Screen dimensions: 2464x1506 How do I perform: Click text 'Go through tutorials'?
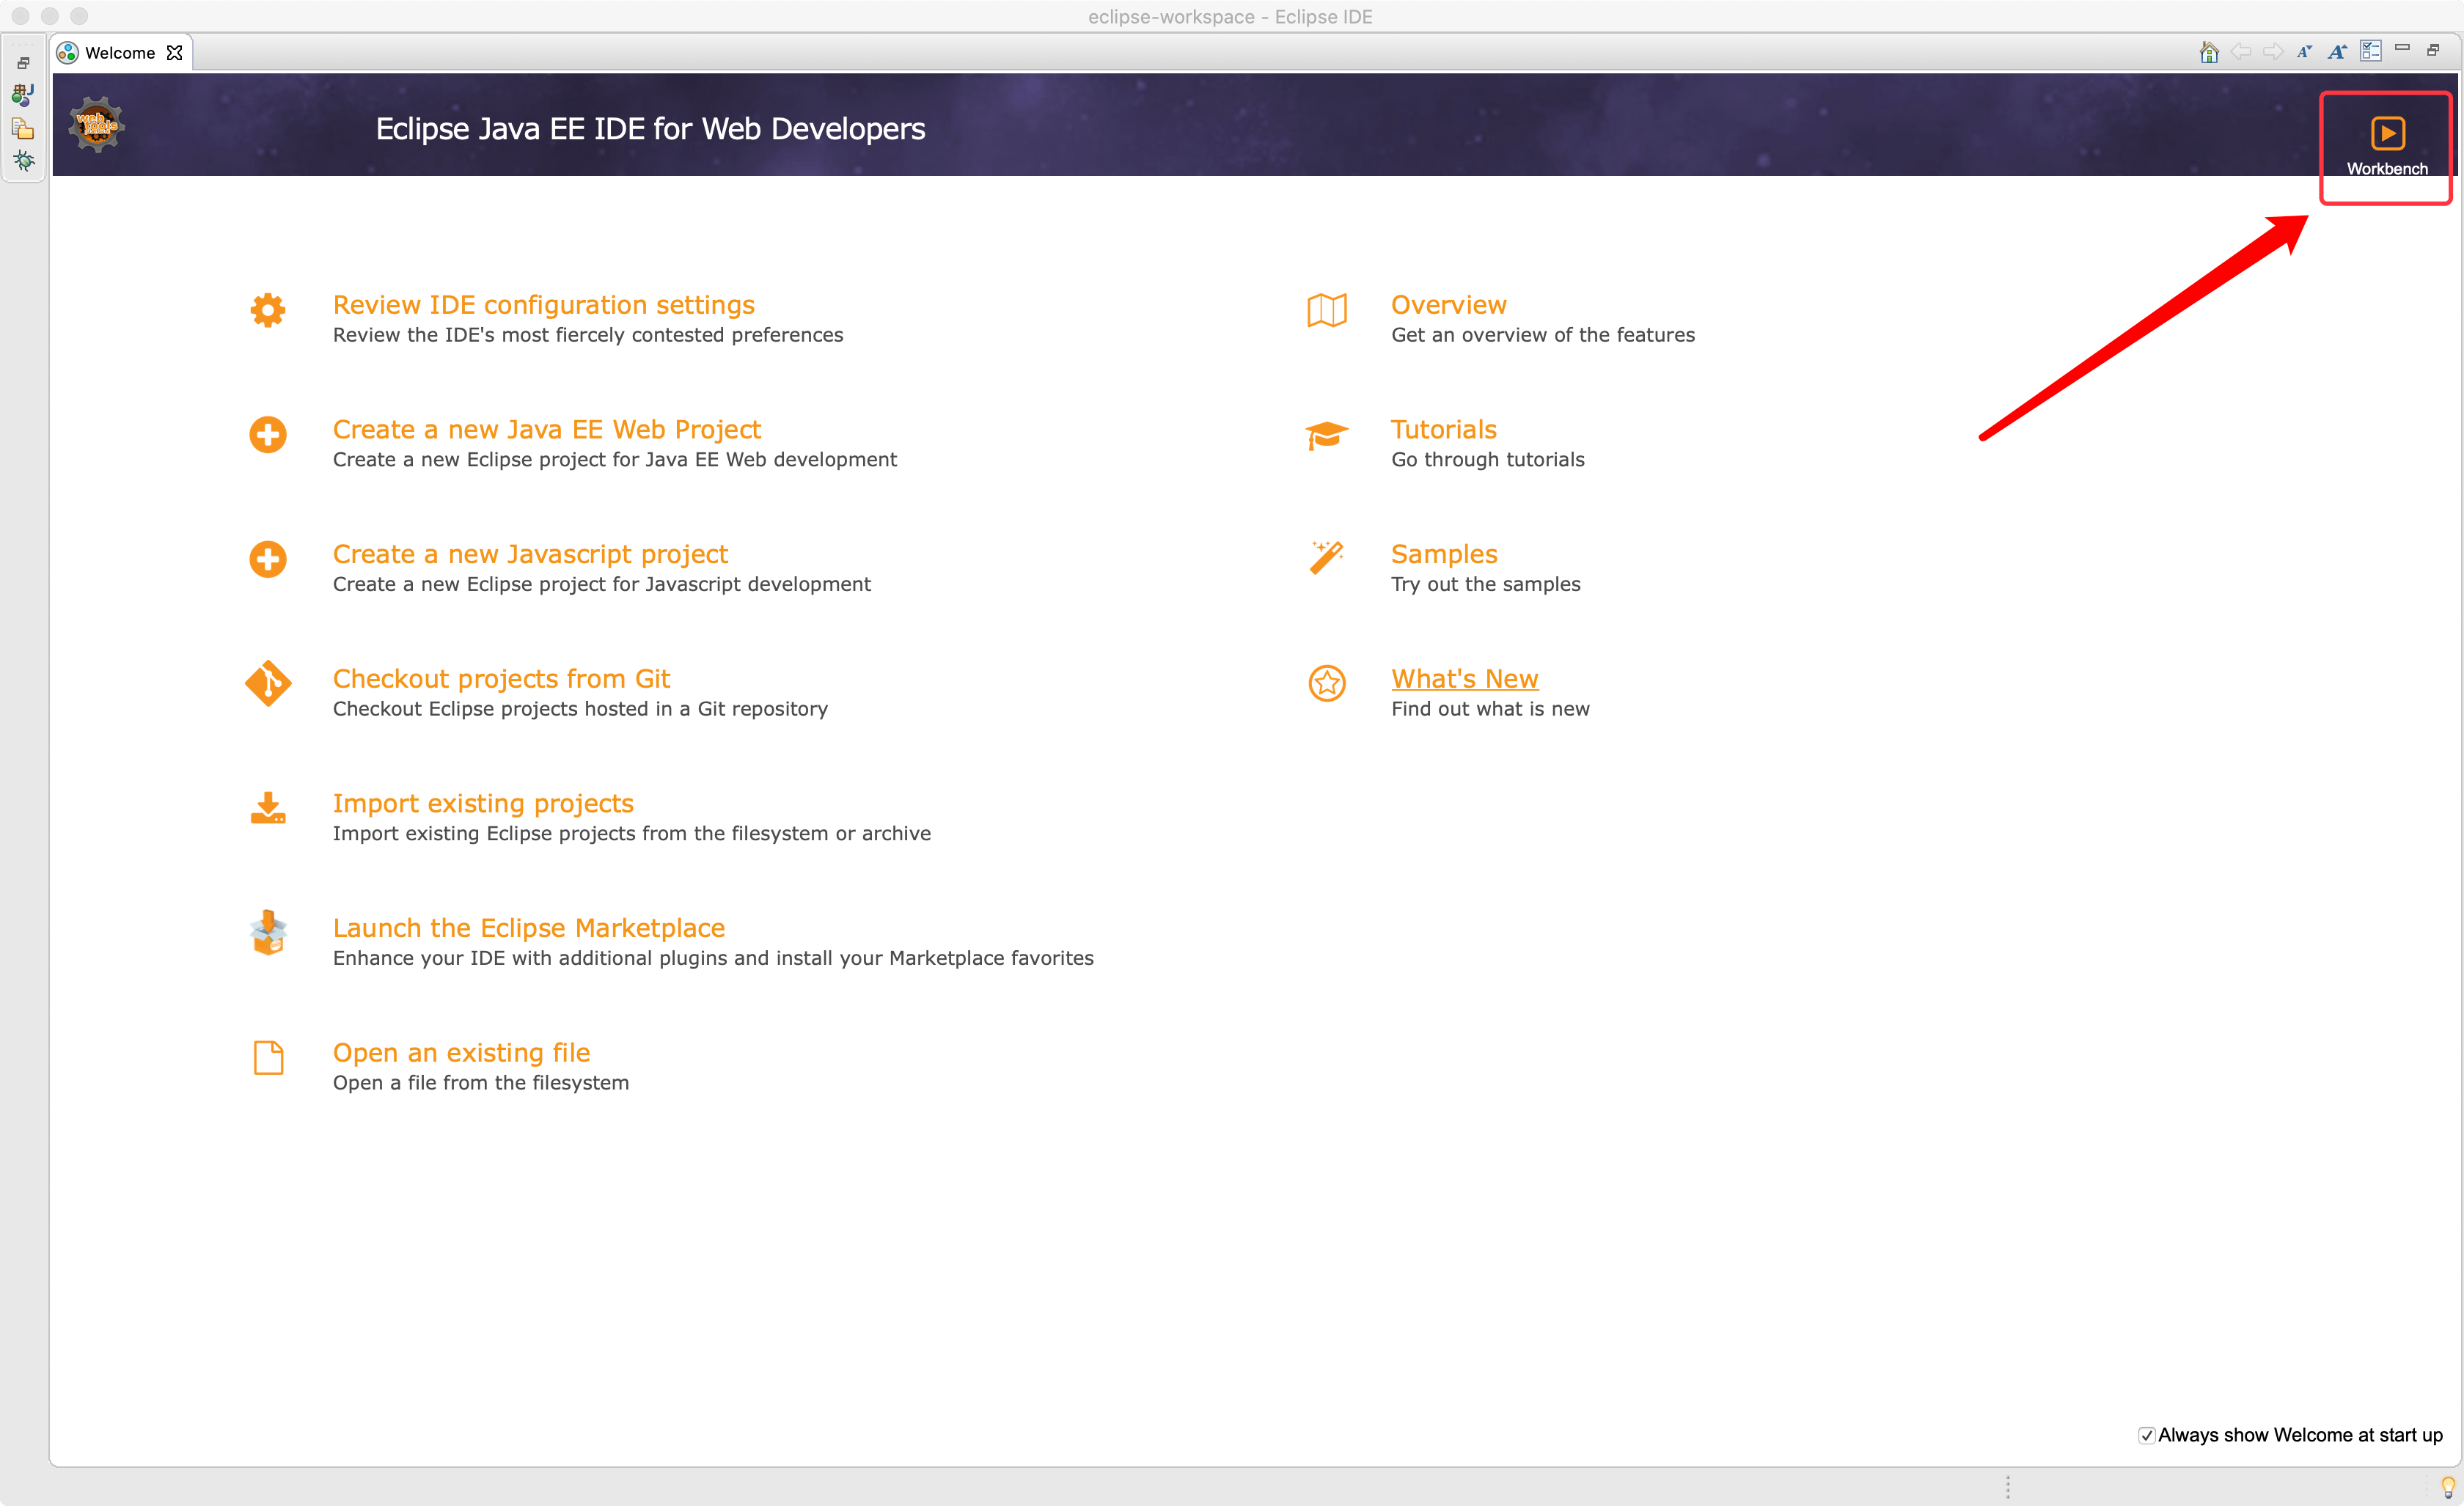pyautogui.click(x=1487, y=460)
